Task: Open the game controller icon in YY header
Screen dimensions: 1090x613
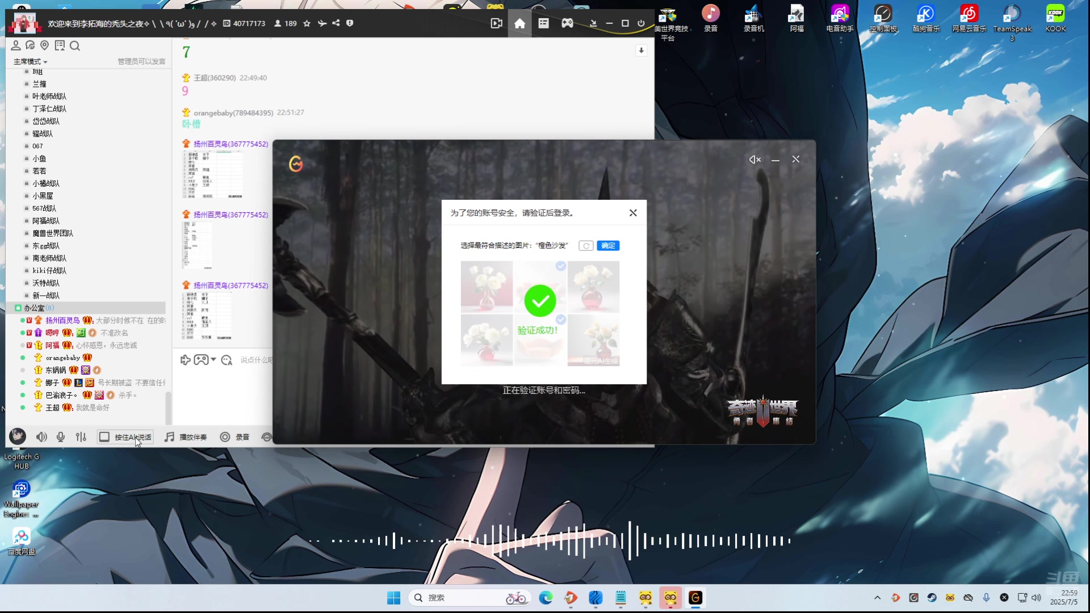Action: (x=567, y=23)
